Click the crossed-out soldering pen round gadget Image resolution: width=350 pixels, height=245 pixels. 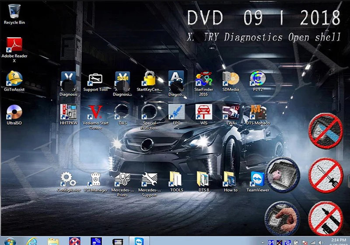325,218
